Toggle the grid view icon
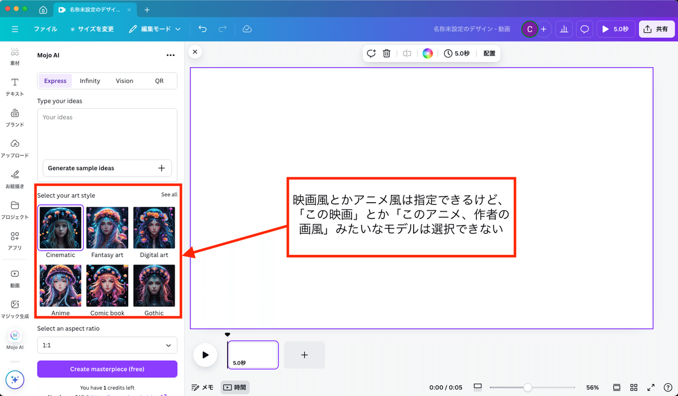678x396 pixels. pyautogui.click(x=634, y=388)
